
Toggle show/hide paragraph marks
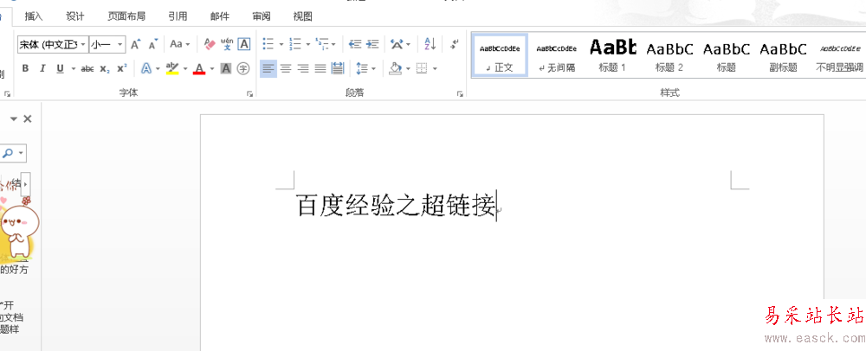click(454, 44)
